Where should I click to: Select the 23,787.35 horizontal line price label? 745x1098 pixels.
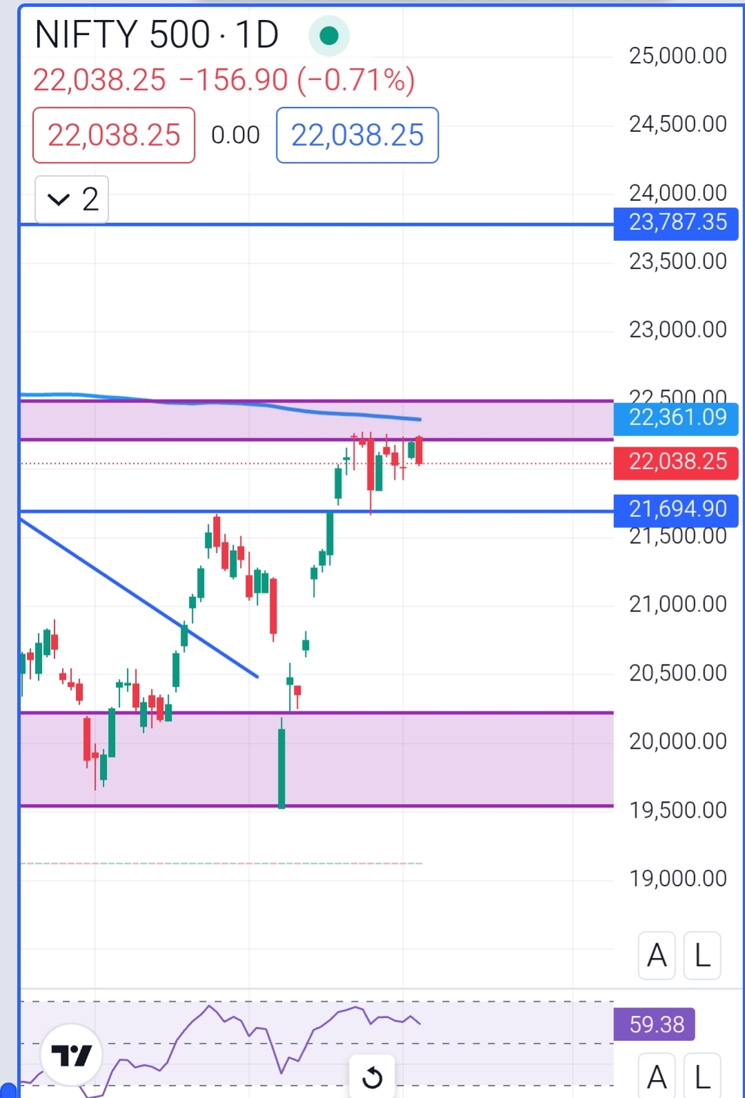click(677, 222)
